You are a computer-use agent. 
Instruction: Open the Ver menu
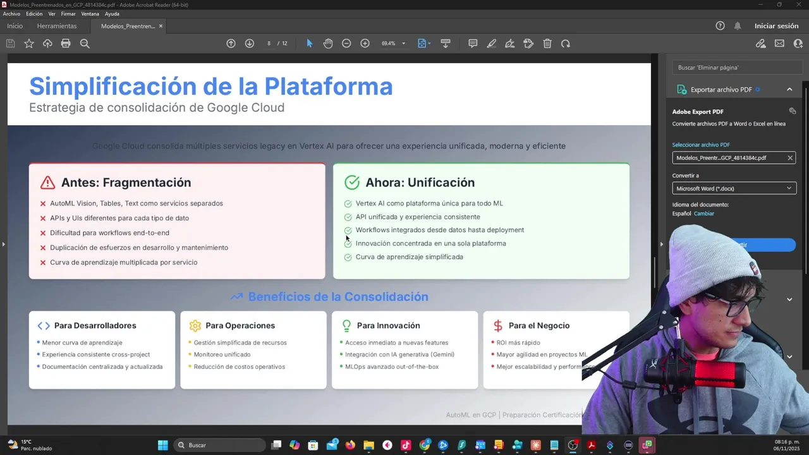[x=52, y=14]
